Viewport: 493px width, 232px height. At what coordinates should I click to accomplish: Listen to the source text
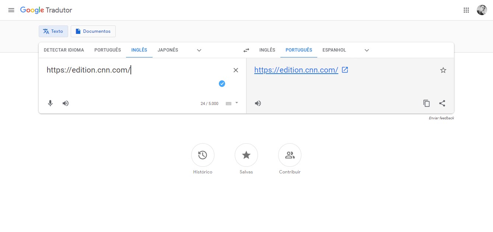[66, 103]
